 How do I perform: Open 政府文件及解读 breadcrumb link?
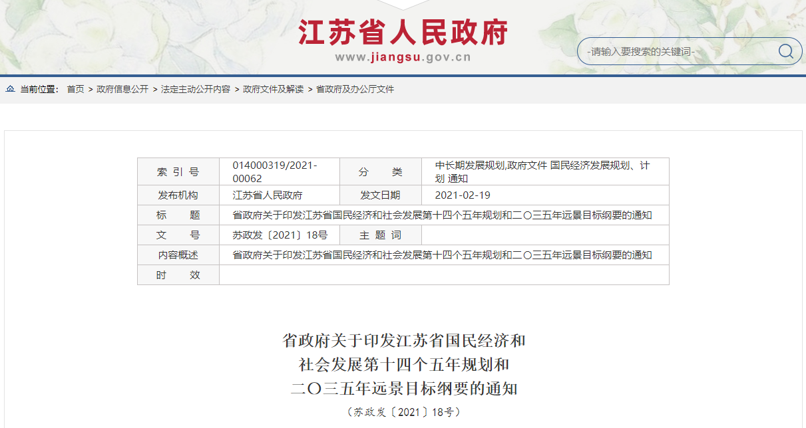(x=273, y=89)
